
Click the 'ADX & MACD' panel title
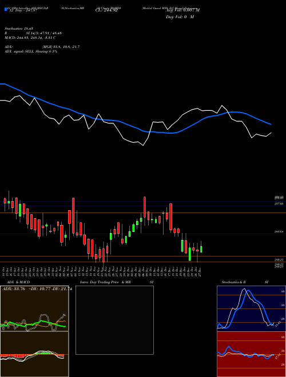[x=18, y=282]
